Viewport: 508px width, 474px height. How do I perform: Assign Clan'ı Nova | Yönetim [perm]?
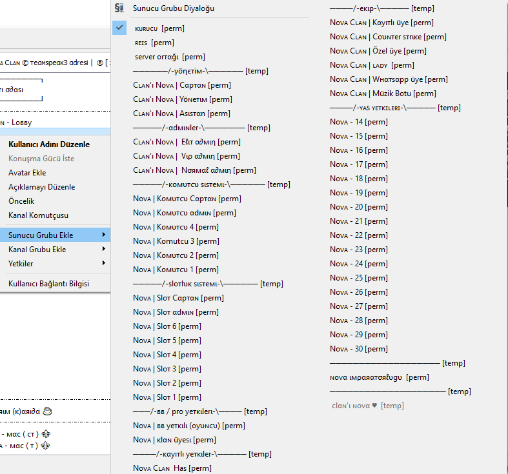(x=183, y=99)
